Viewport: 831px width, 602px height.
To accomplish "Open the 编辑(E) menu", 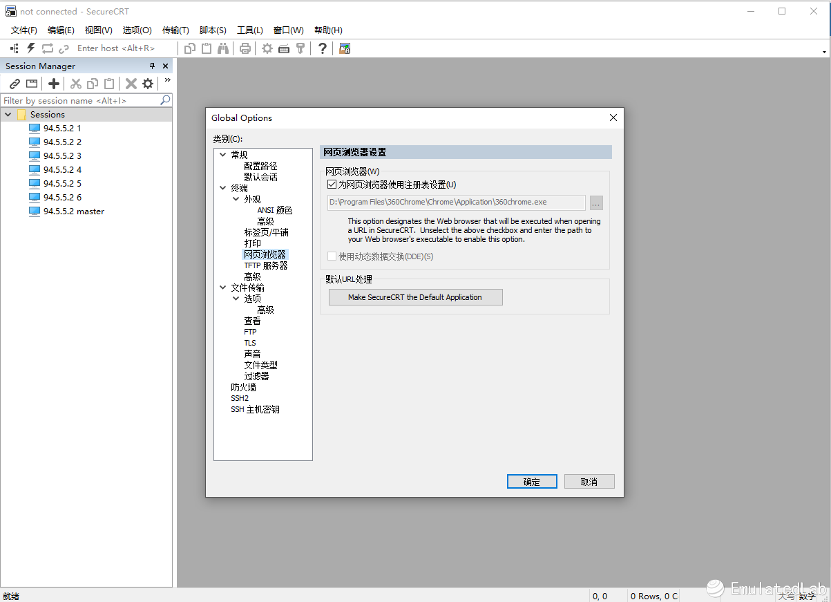I will [x=61, y=30].
